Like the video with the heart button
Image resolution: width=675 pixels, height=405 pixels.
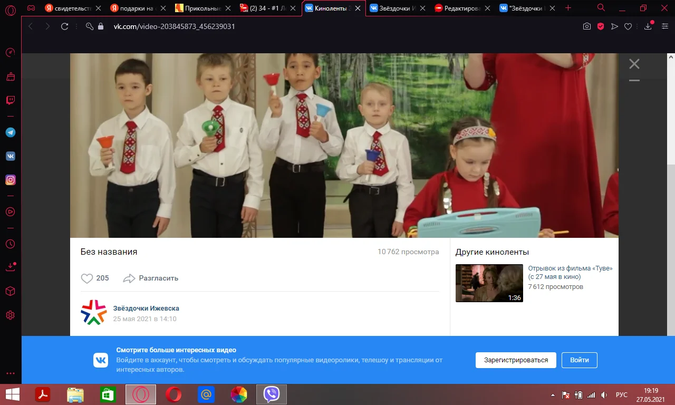point(88,278)
